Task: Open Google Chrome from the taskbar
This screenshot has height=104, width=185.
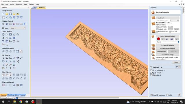Action: (x=21, y=102)
